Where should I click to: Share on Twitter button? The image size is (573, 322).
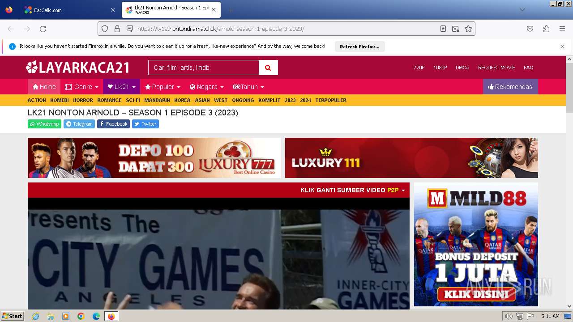click(x=145, y=124)
